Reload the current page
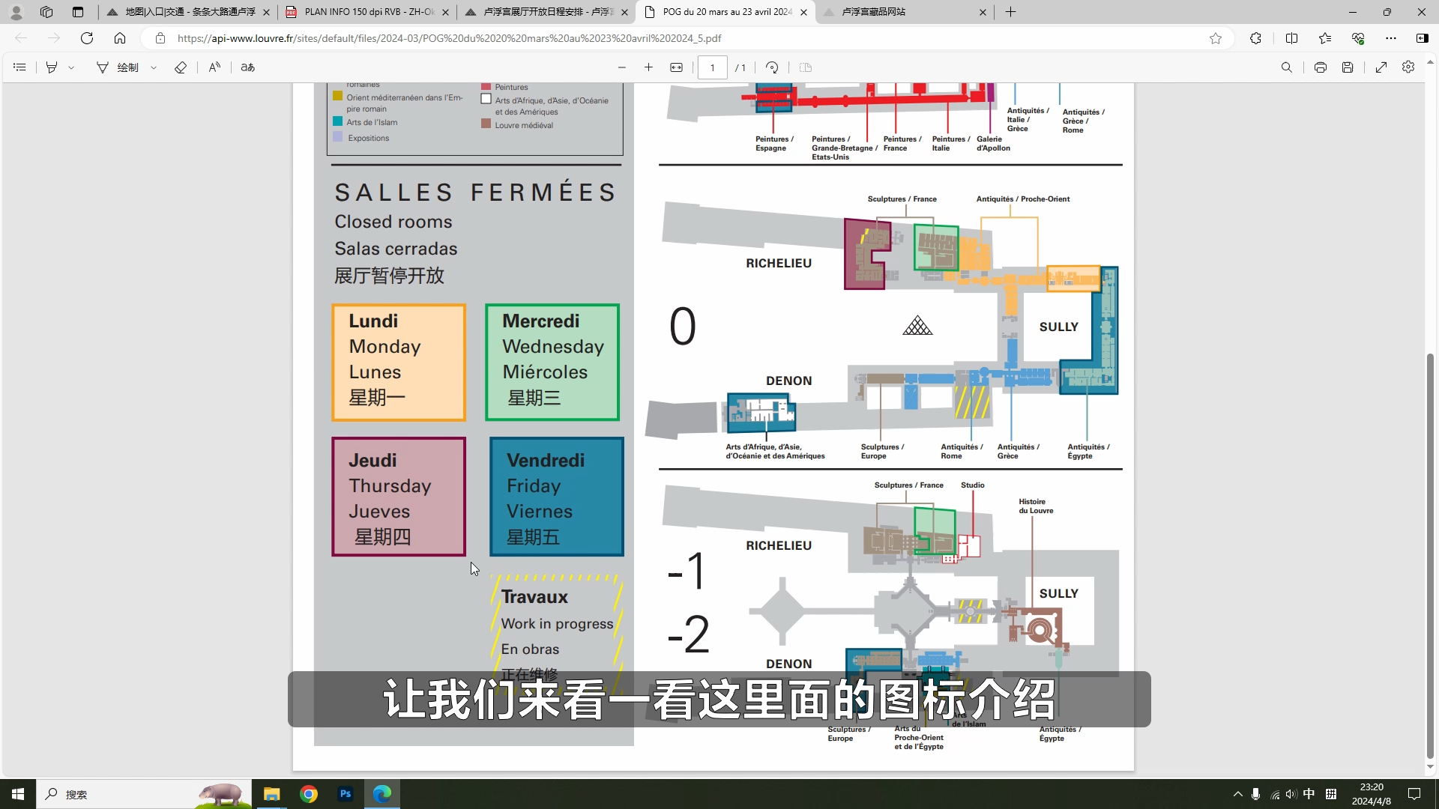1439x809 pixels. pyautogui.click(x=87, y=38)
